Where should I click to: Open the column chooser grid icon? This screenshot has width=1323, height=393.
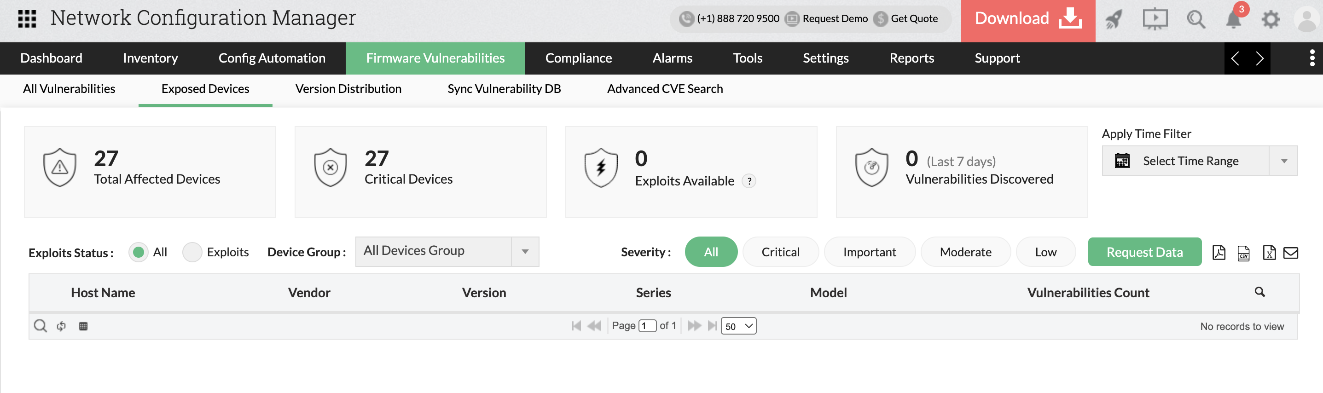[x=83, y=326]
